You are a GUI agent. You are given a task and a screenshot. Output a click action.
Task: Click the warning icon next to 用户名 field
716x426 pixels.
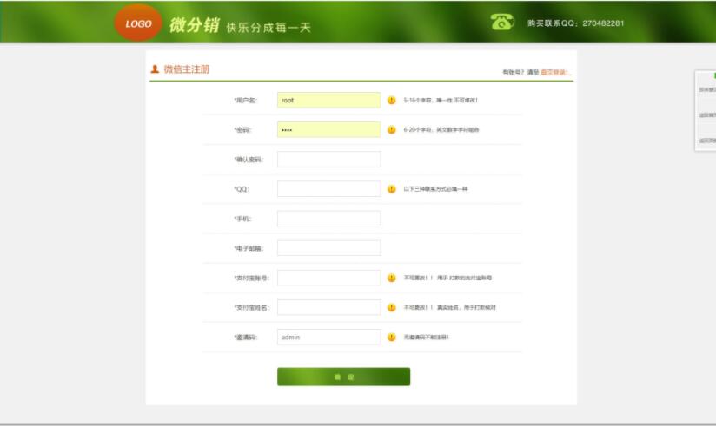pos(392,101)
